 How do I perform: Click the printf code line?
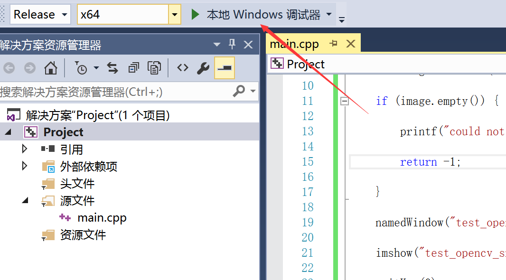click(x=452, y=131)
